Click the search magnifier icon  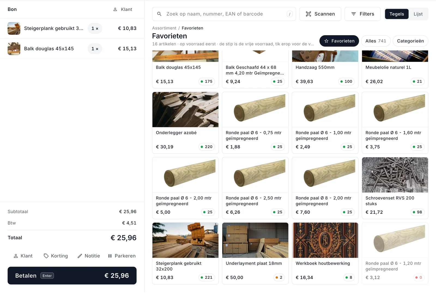pos(159,14)
